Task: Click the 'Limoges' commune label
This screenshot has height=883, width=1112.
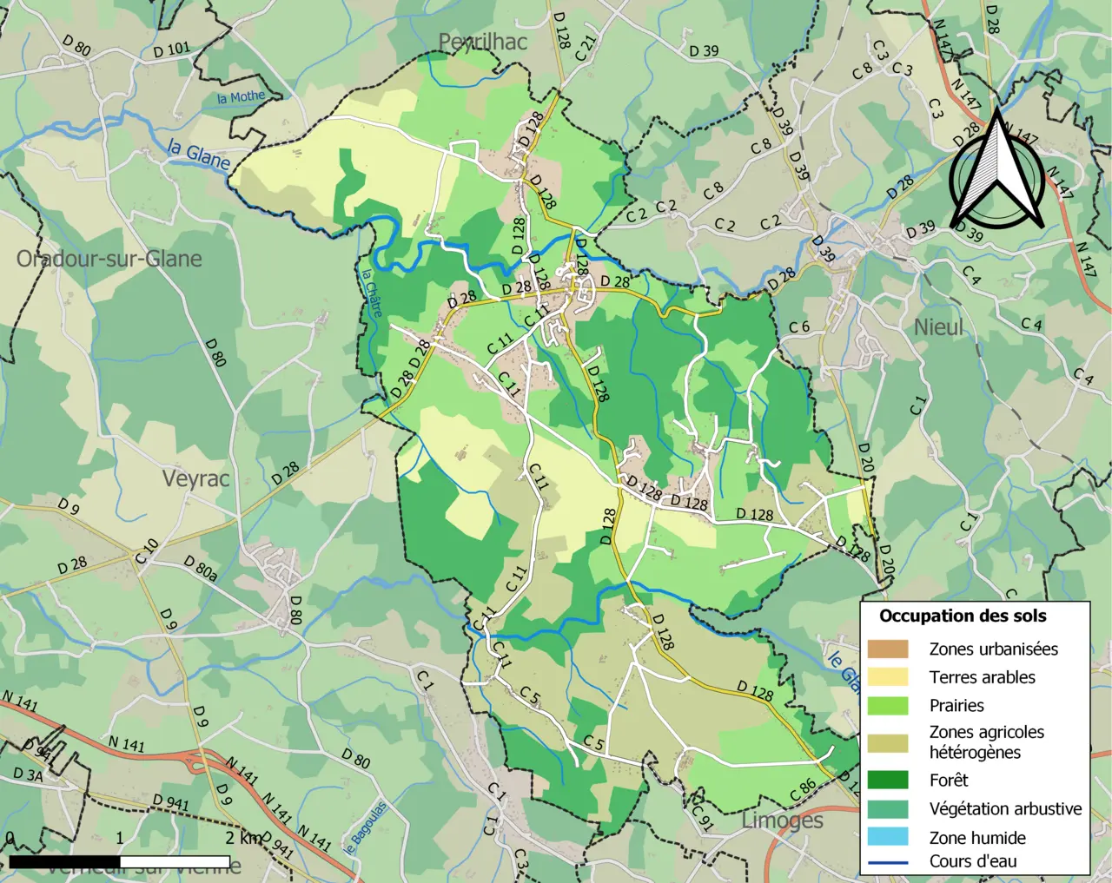Action: point(782,820)
